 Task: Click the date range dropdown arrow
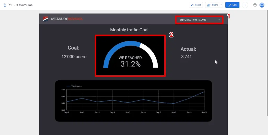[x=219, y=20]
